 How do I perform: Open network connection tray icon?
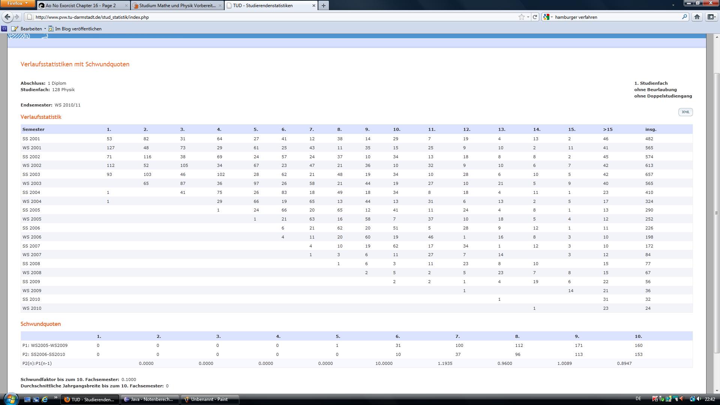[692, 399]
